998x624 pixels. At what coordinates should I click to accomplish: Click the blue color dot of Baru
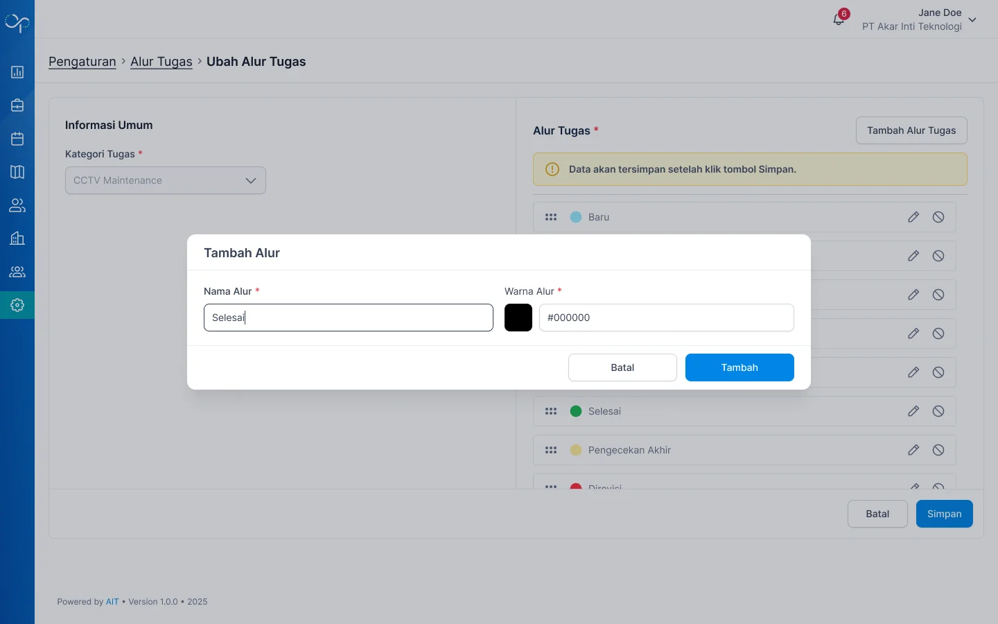(576, 217)
